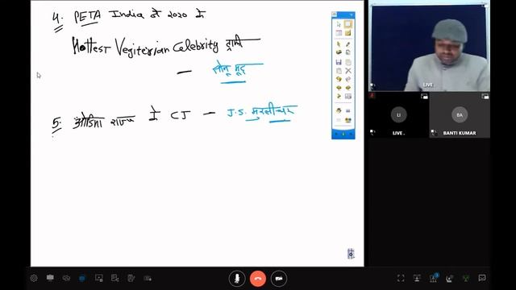Go to next page with yellow right arrow
Viewport: 516px width, 290px height.
coord(347,88)
